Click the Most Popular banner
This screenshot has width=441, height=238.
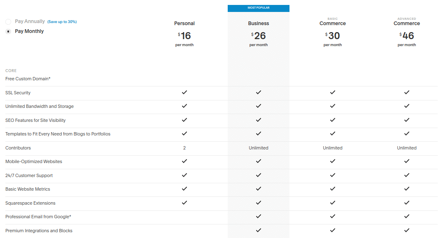[x=259, y=8]
